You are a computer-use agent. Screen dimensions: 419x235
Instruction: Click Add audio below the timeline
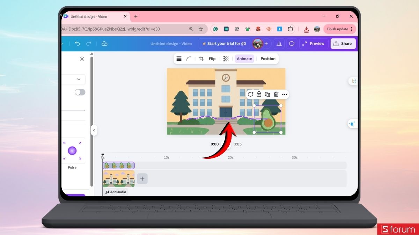116,192
